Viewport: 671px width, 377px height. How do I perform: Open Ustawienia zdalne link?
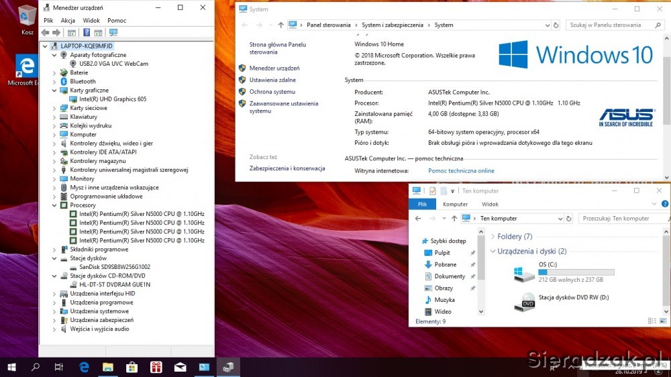point(272,80)
